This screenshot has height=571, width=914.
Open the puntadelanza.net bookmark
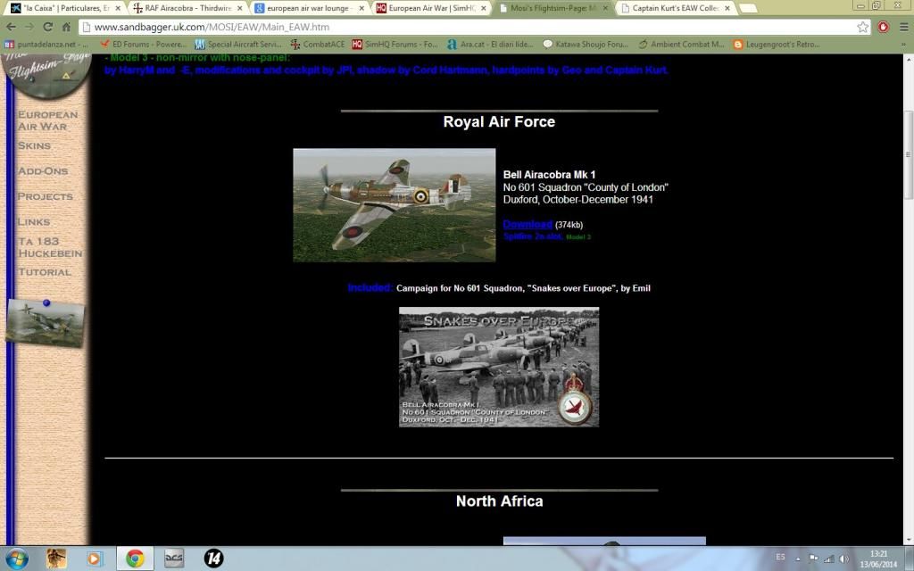tap(46, 45)
